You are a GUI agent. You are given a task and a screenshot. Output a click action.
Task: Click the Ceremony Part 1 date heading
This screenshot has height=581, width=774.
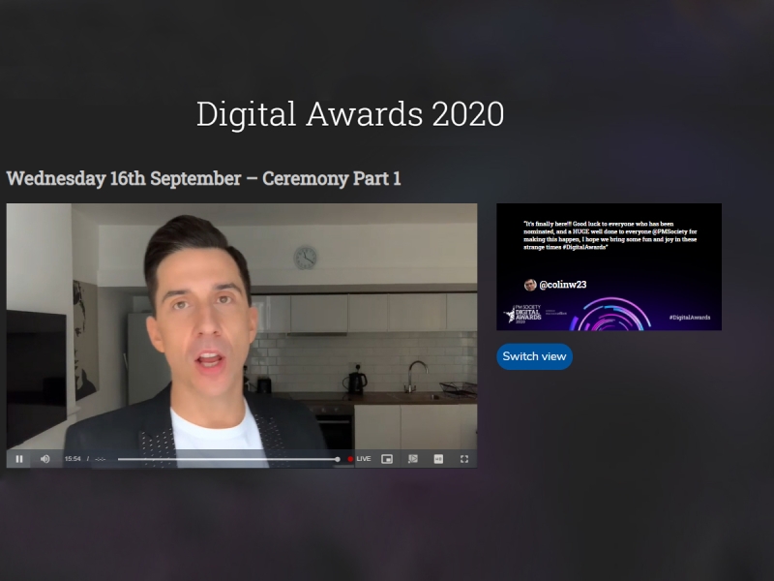point(203,178)
